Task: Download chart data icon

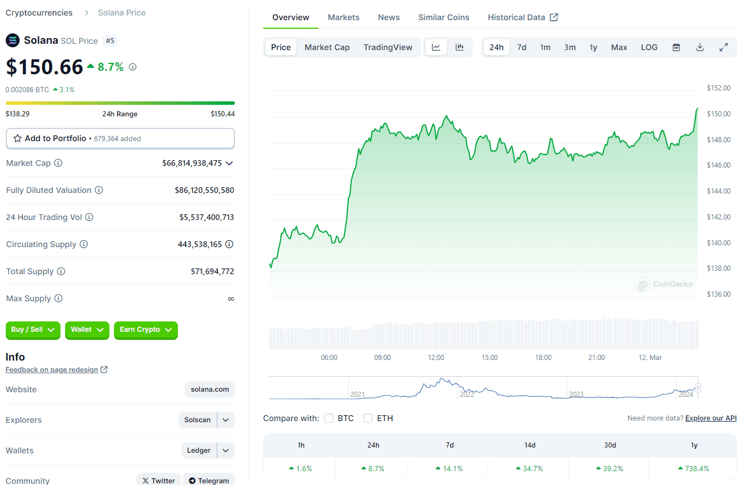Action: 700,47
